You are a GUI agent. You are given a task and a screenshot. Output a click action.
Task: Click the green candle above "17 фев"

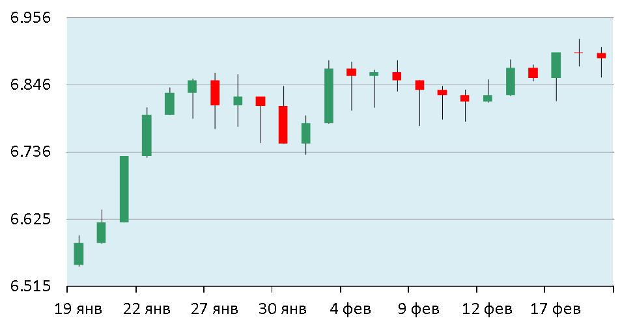click(x=556, y=65)
